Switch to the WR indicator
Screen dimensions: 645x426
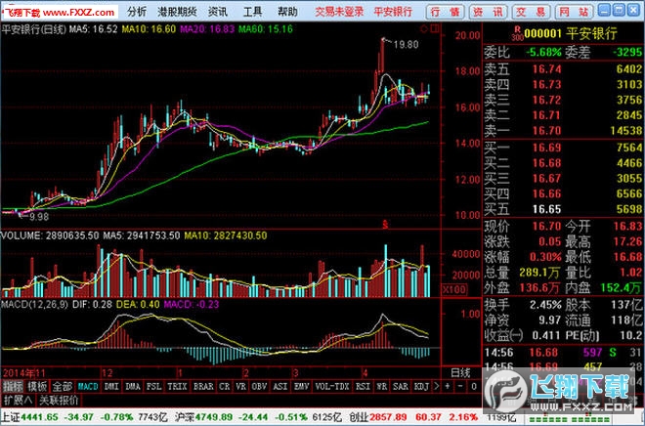[x=381, y=387]
